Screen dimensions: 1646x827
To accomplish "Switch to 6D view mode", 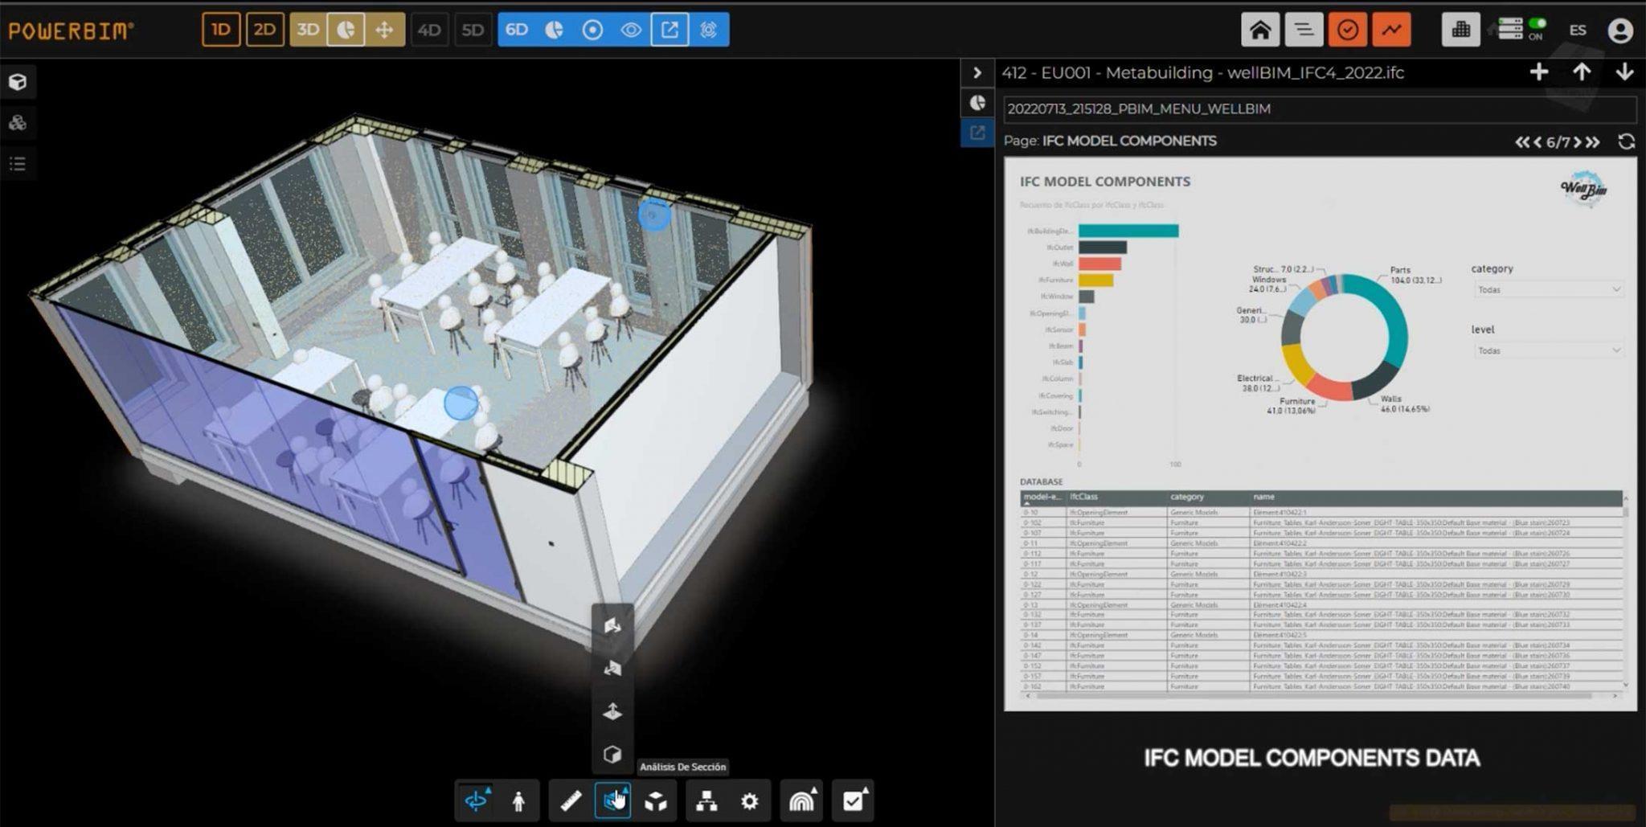I will point(517,30).
